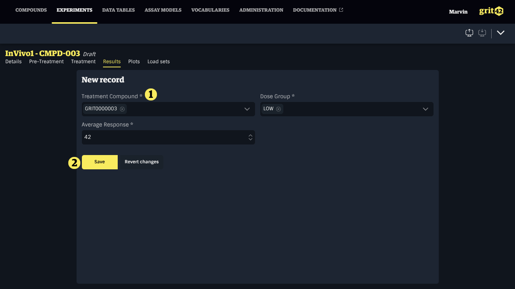Click the Average Response stepper arrows

[251, 137]
